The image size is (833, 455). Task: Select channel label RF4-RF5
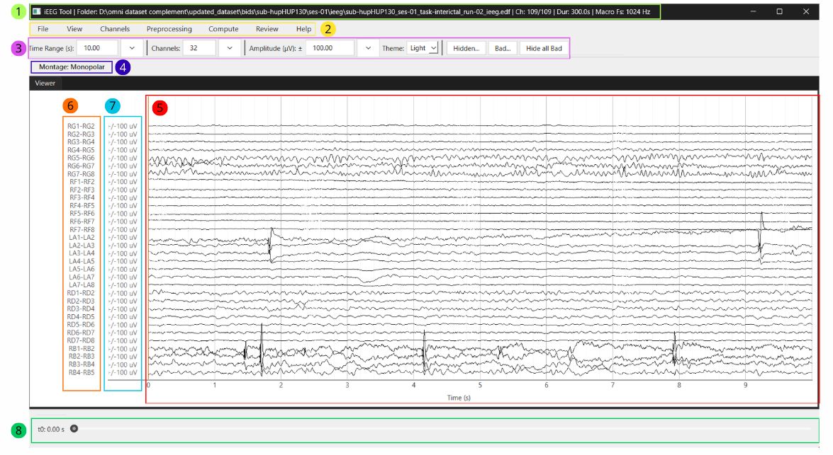click(82, 206)
